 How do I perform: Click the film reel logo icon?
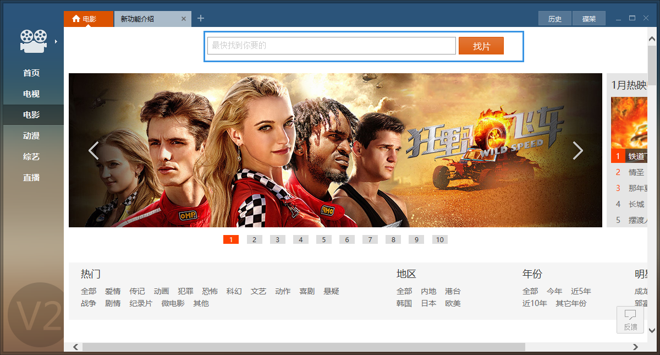coord(34,40)
